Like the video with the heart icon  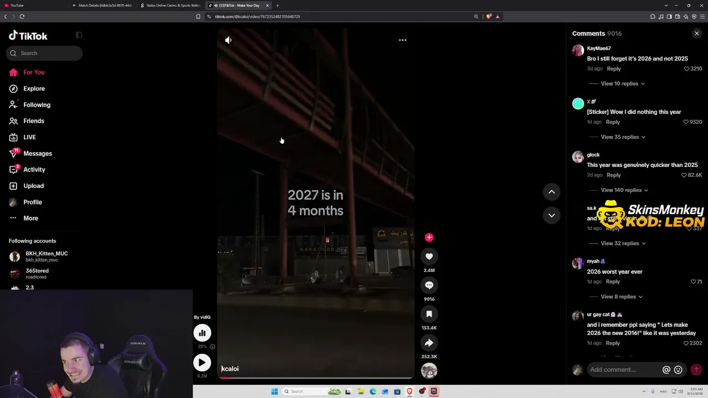[x=429, y=256]
